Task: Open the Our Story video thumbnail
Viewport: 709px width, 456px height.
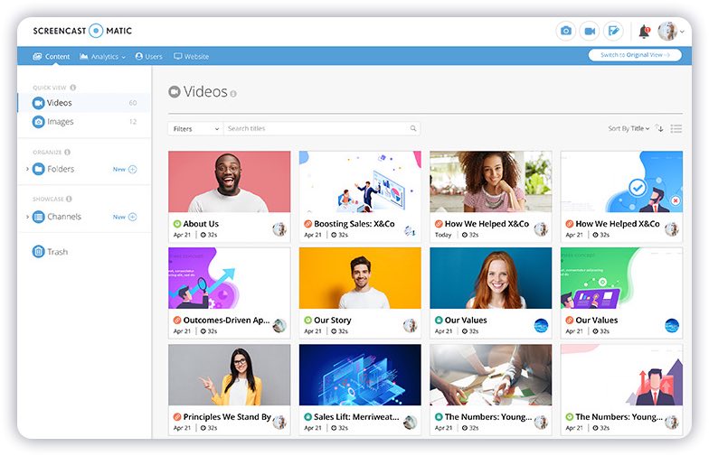Action: click(360, 278)
